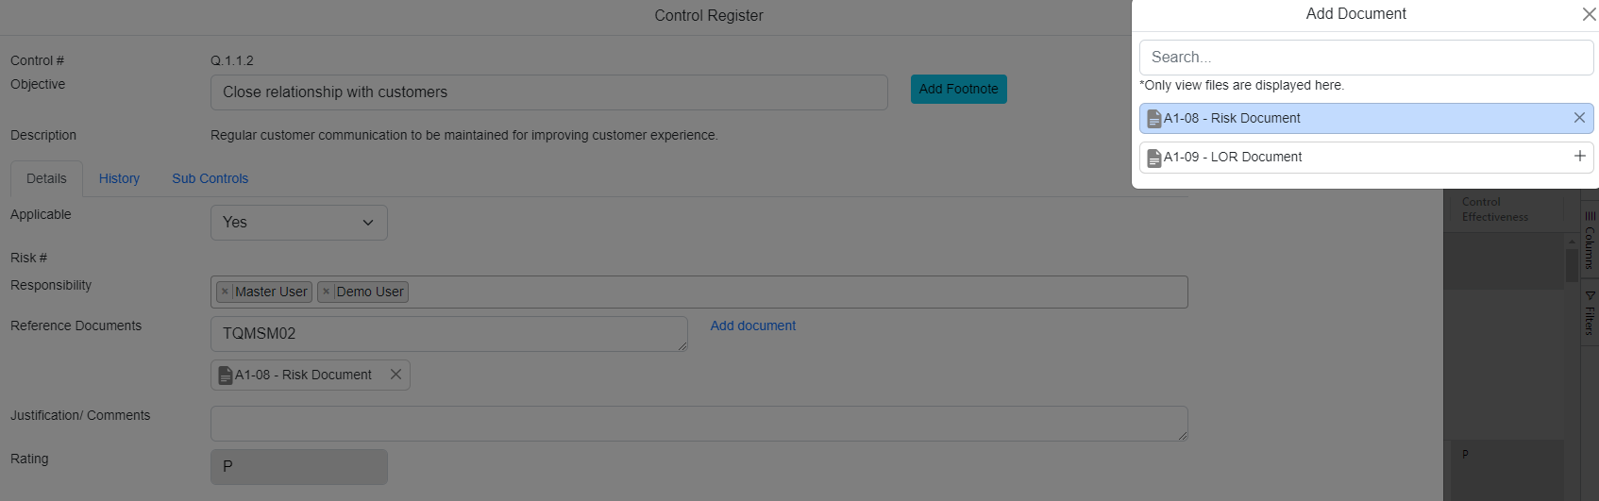
Task: Click the Justification/Comments text area
Action: pos(699,424)
